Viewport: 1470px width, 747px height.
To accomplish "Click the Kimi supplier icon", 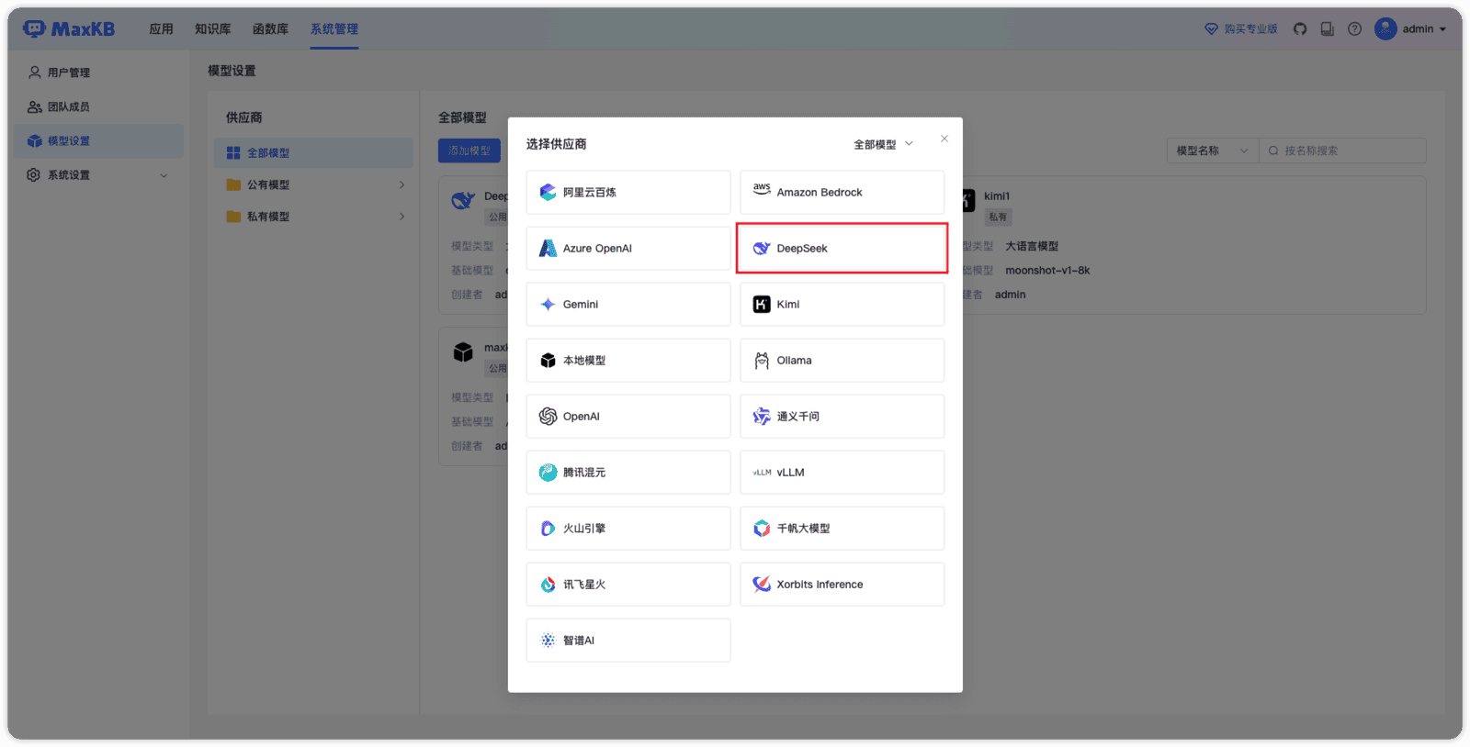I will pos(762,305).
